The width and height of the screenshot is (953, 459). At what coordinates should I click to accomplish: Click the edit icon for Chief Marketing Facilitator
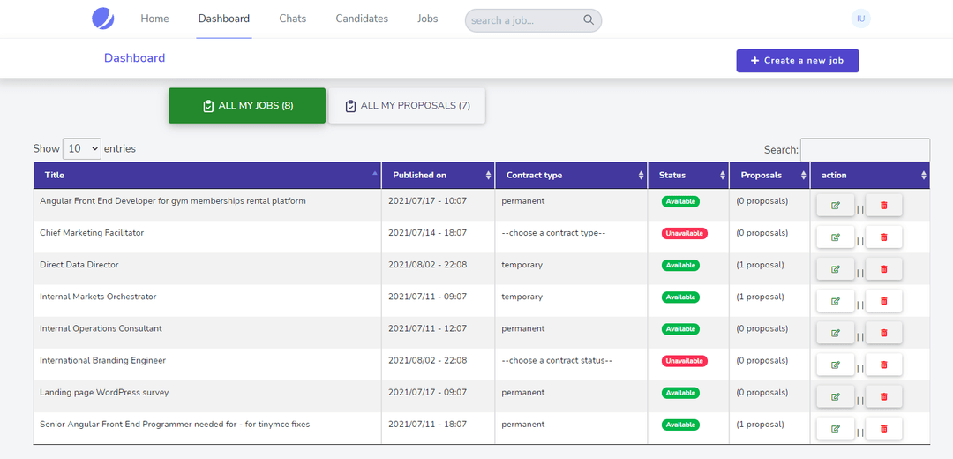pos(835,237)
